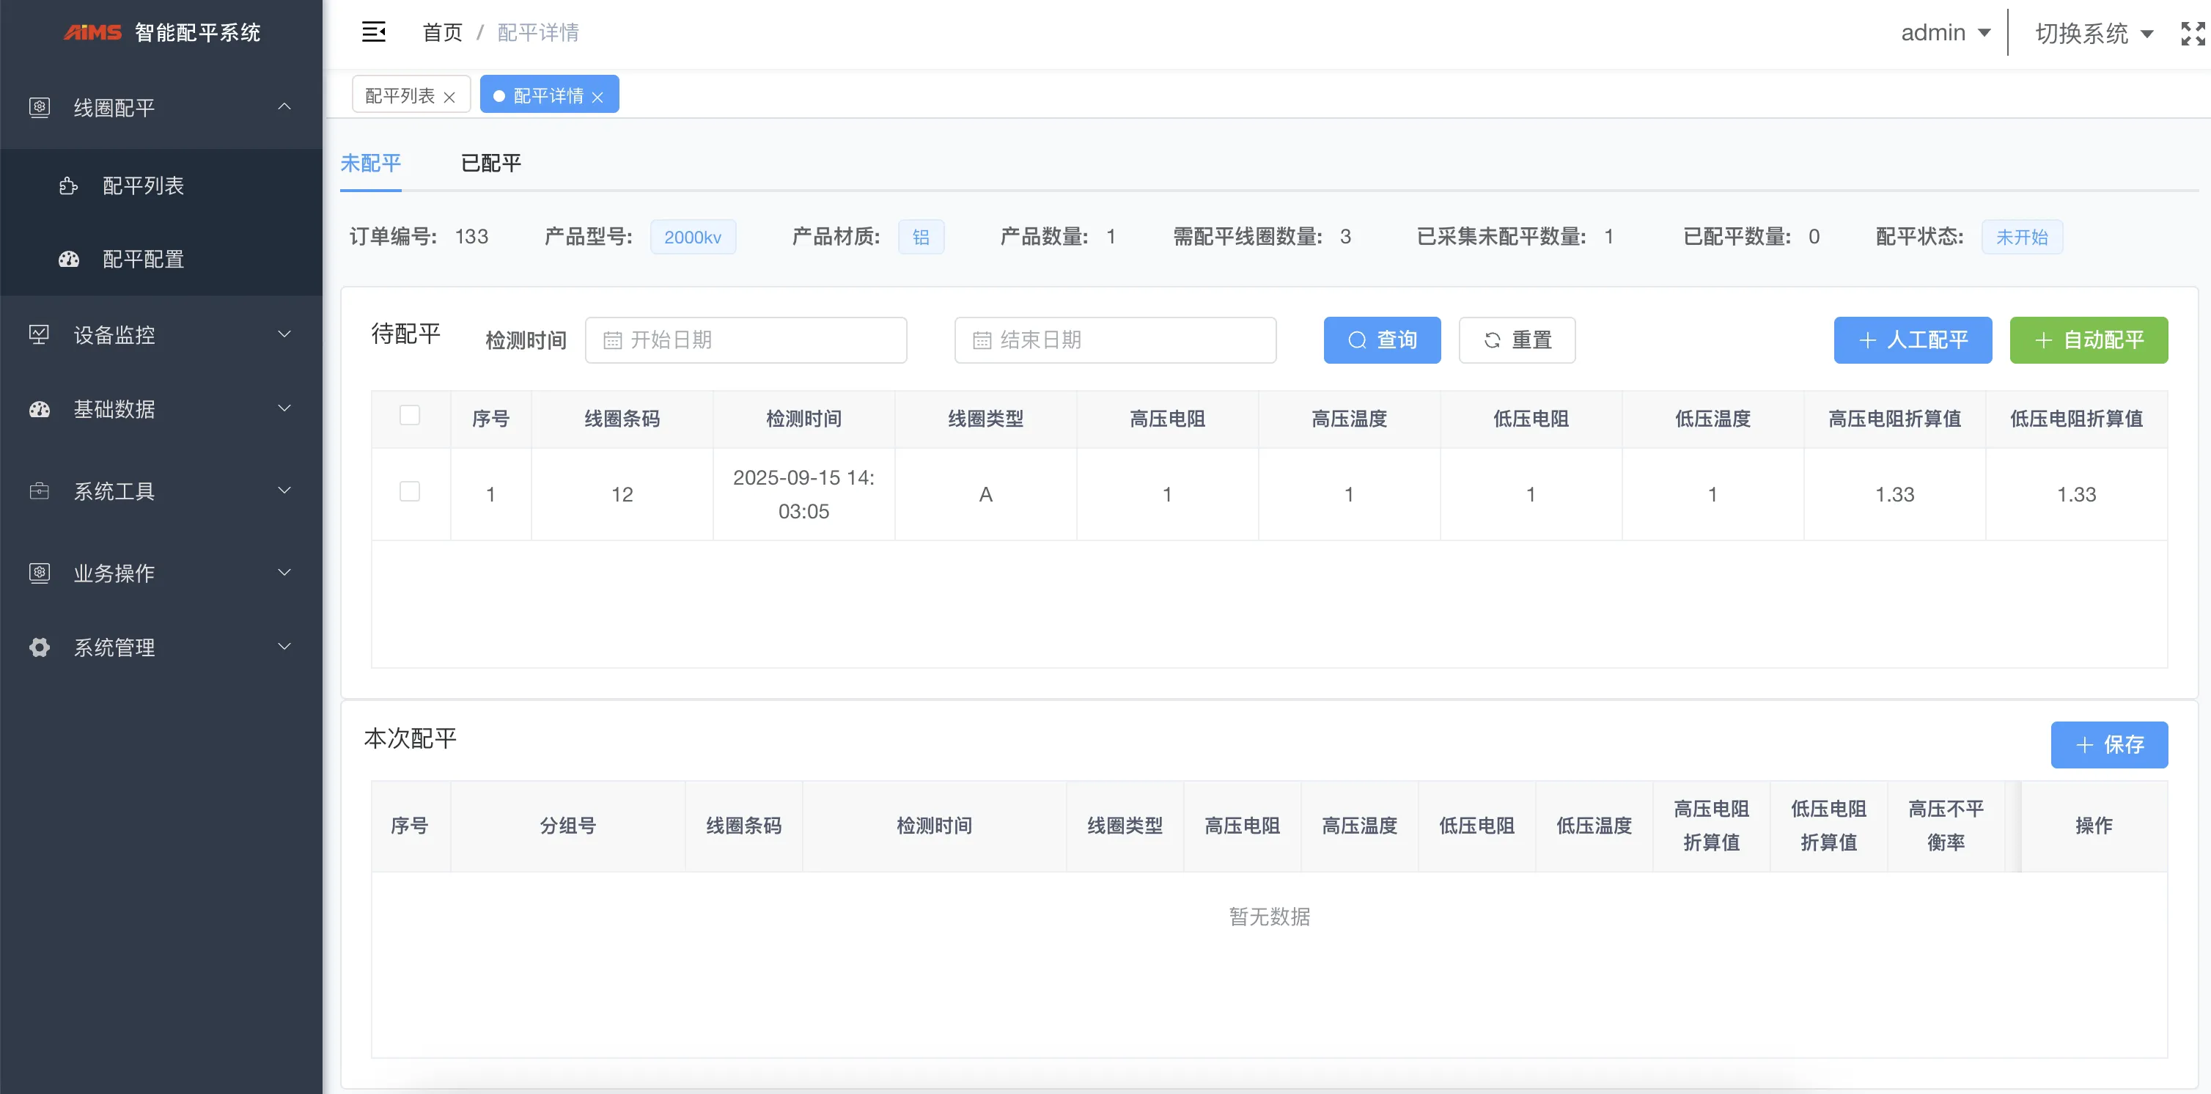This screenshot has height=1094, width=2211.
Task: Expand the 系统管理 menu chevron
Action: click(x=284, y=646)
